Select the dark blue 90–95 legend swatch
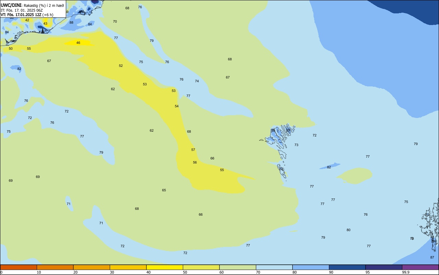This screenshot has height=275, width=439. [x=347, y=267]
